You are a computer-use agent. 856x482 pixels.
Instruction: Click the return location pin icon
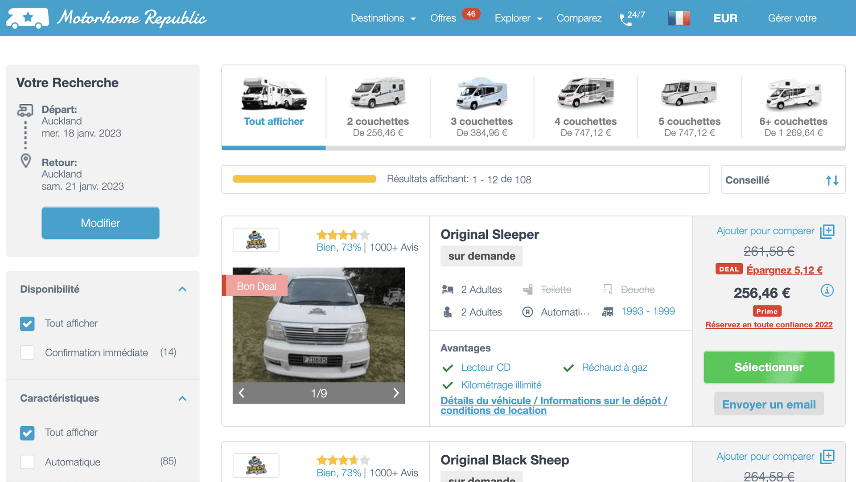(x=26, y=161)
